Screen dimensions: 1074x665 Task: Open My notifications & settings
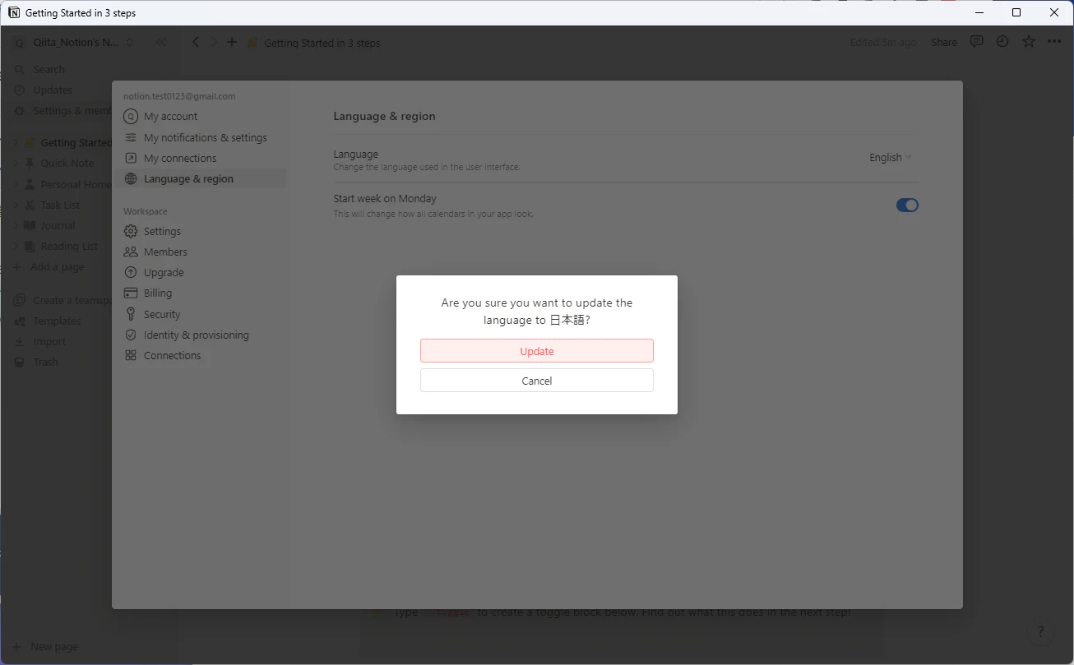pos(204,137)
